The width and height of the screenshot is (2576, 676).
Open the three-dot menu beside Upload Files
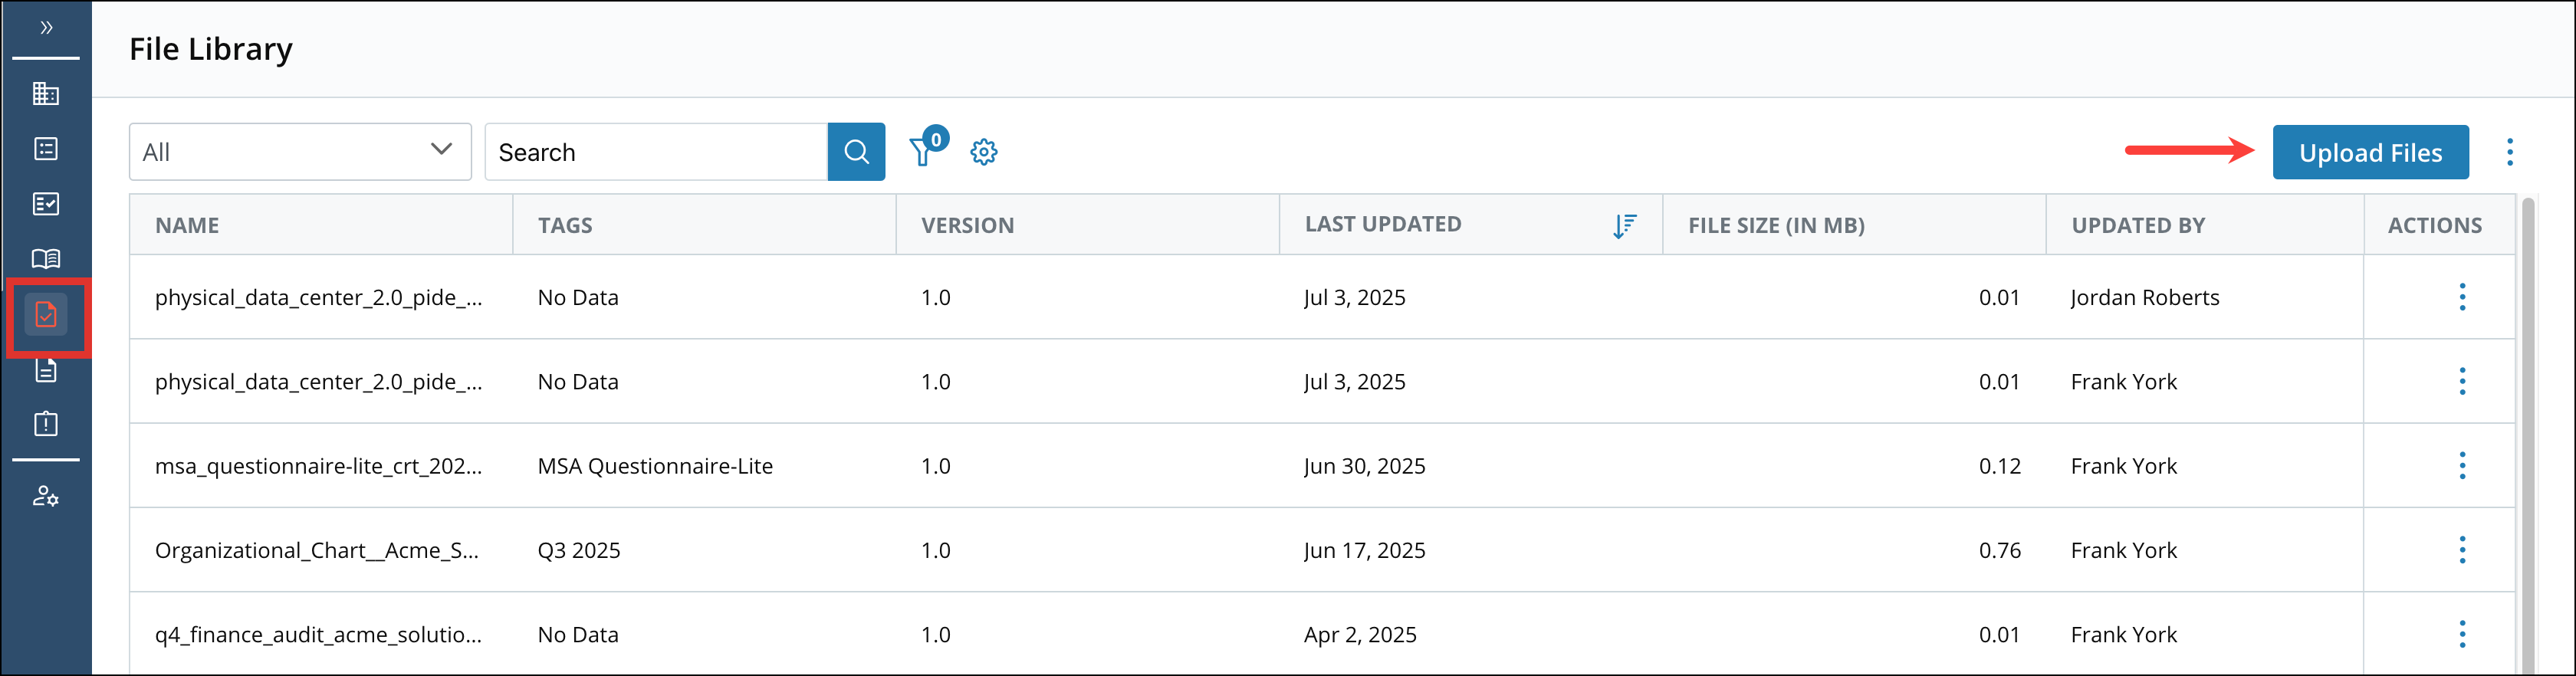pyautogui.click(x=2510, y=151)
